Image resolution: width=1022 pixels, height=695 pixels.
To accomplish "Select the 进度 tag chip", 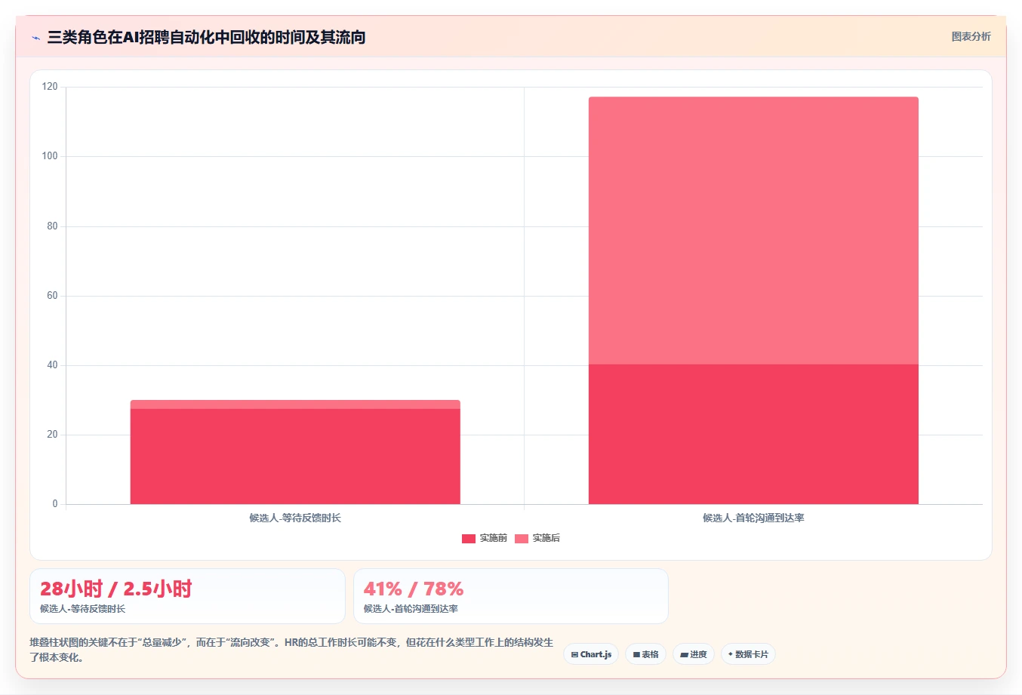I will [x=693, y=654].
